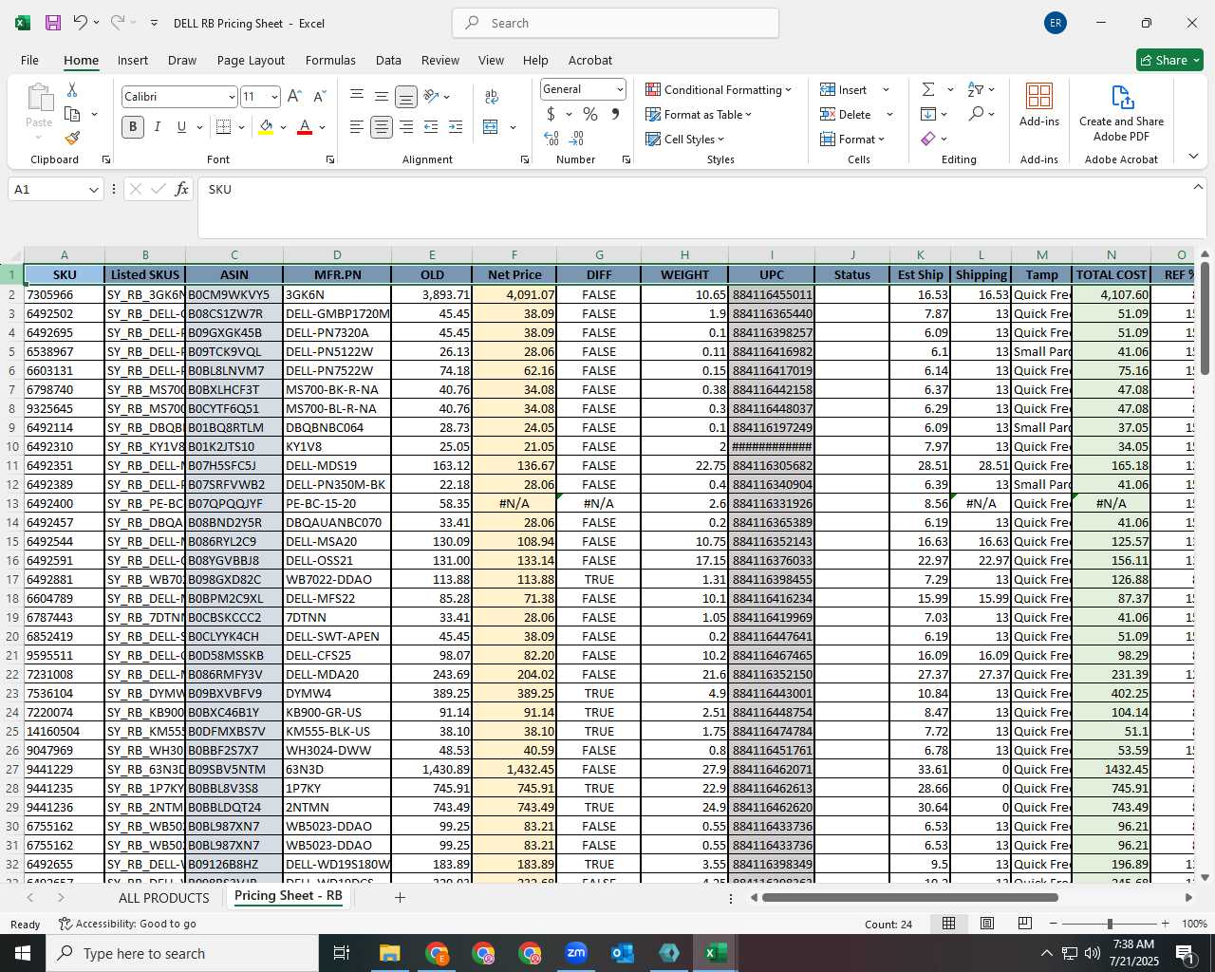Switch to the Formulas tab
Screen dimensions: 1215x972
coord(330,60)
